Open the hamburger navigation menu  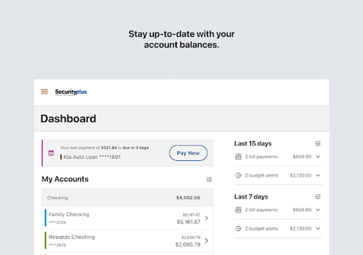(x=44, y=92)
